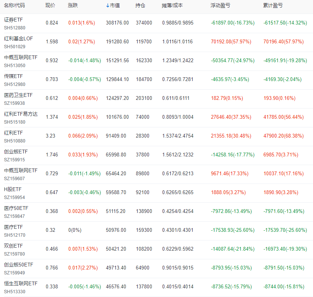Click the cumulative loss -61517.50(-14.32%)
The width and height of the screenshot is (313, 297).
pos(285,23)
